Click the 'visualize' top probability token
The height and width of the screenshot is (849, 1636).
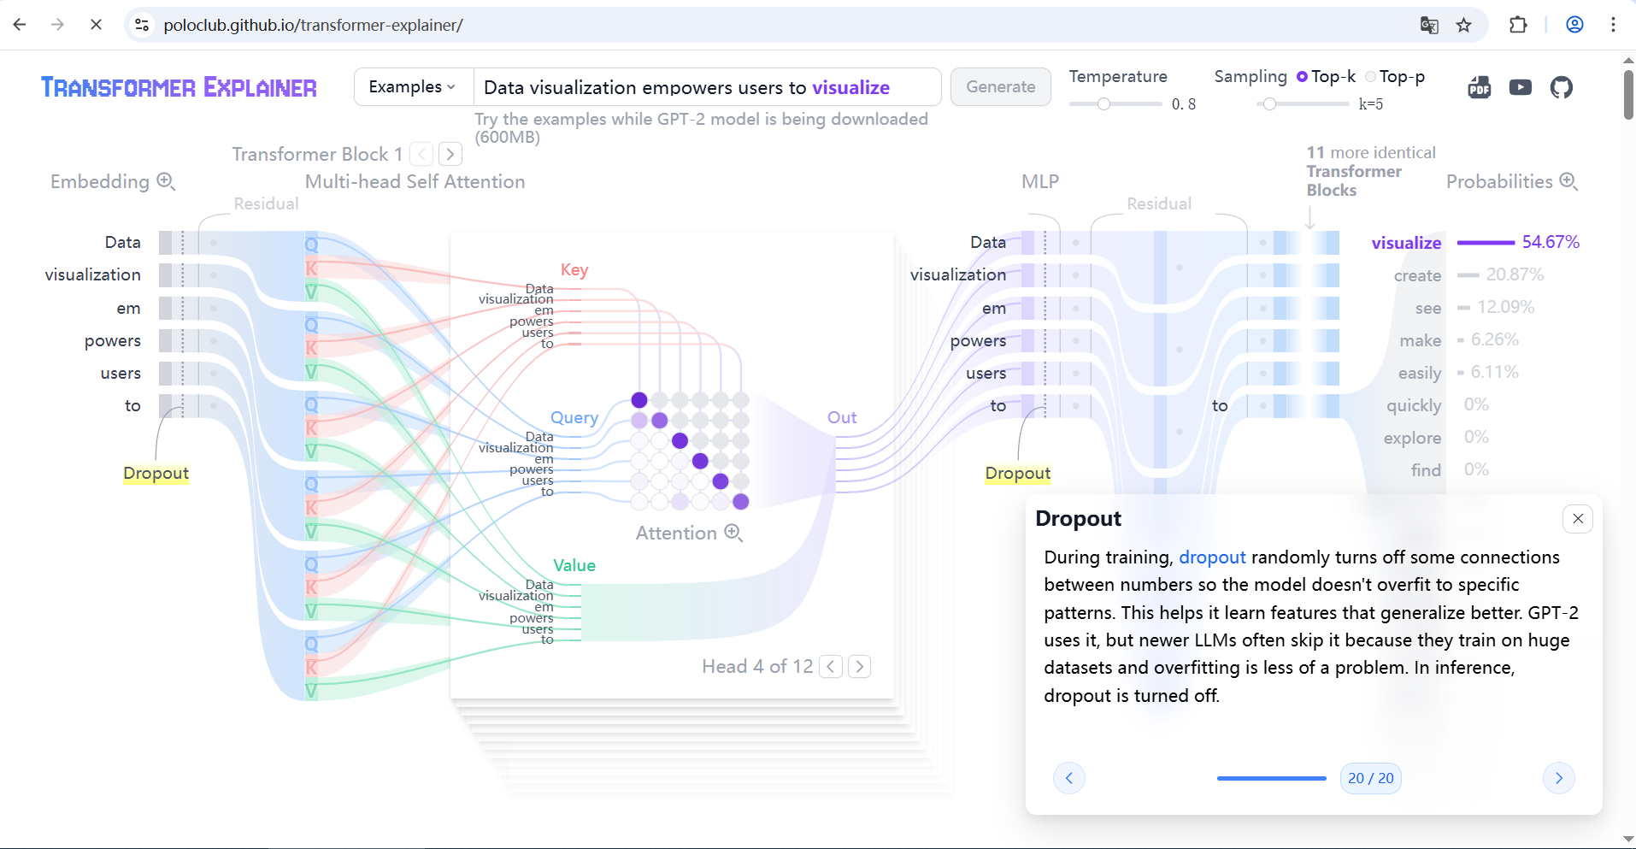(1406, 243)
